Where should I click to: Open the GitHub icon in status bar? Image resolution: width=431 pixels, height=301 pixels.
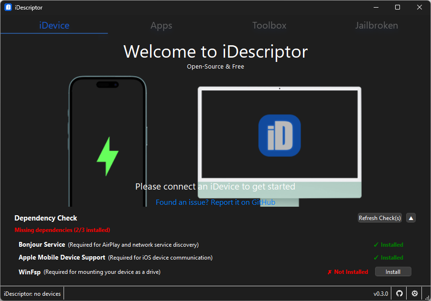coord(399,293)
